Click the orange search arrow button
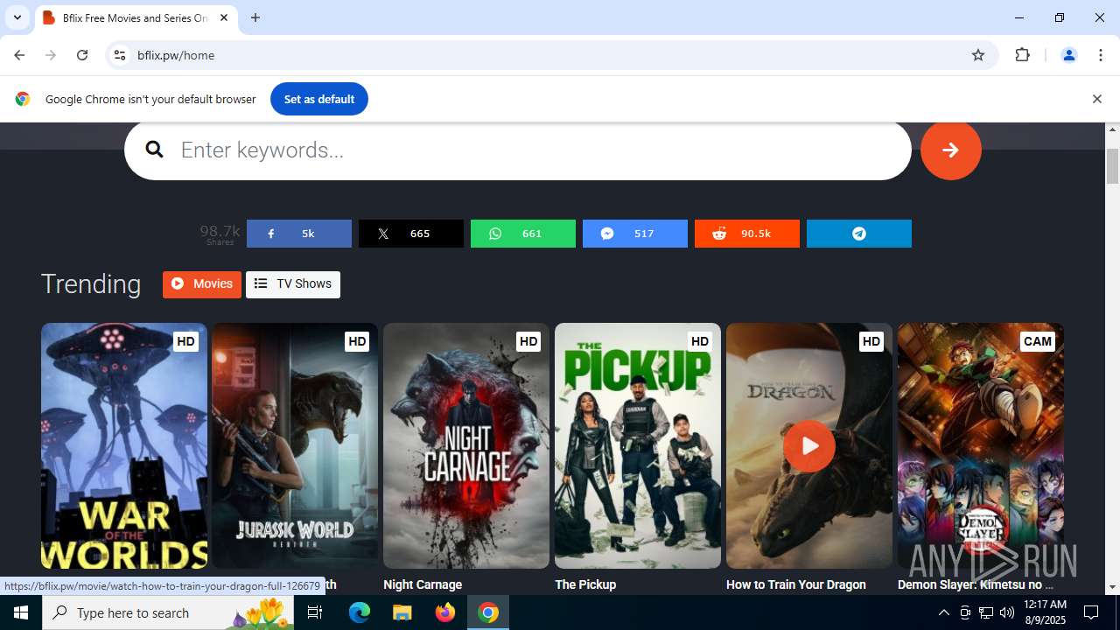Image resolution: width=1120 pixels, height=630 pixels. (950, 150)
